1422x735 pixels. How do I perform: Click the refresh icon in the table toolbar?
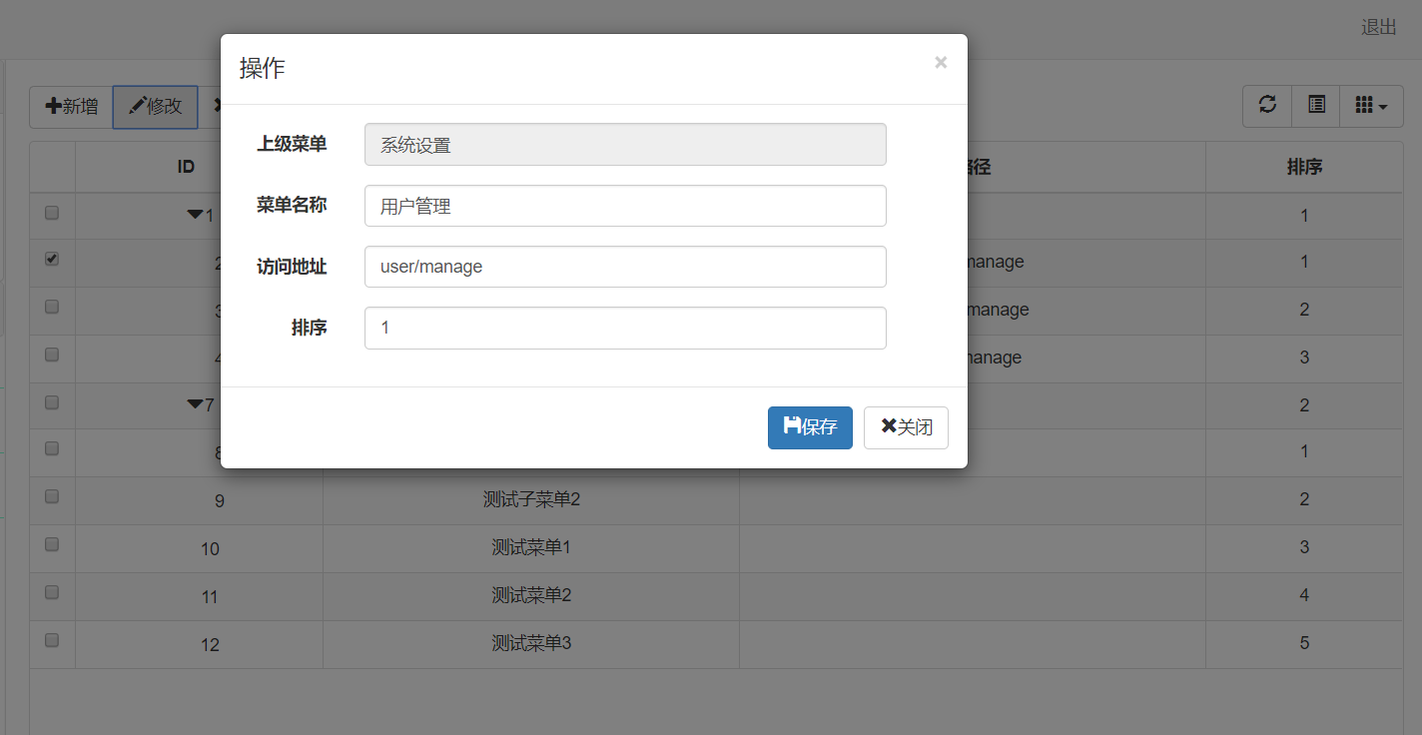pyautogui.click(x=1266, y=106)
